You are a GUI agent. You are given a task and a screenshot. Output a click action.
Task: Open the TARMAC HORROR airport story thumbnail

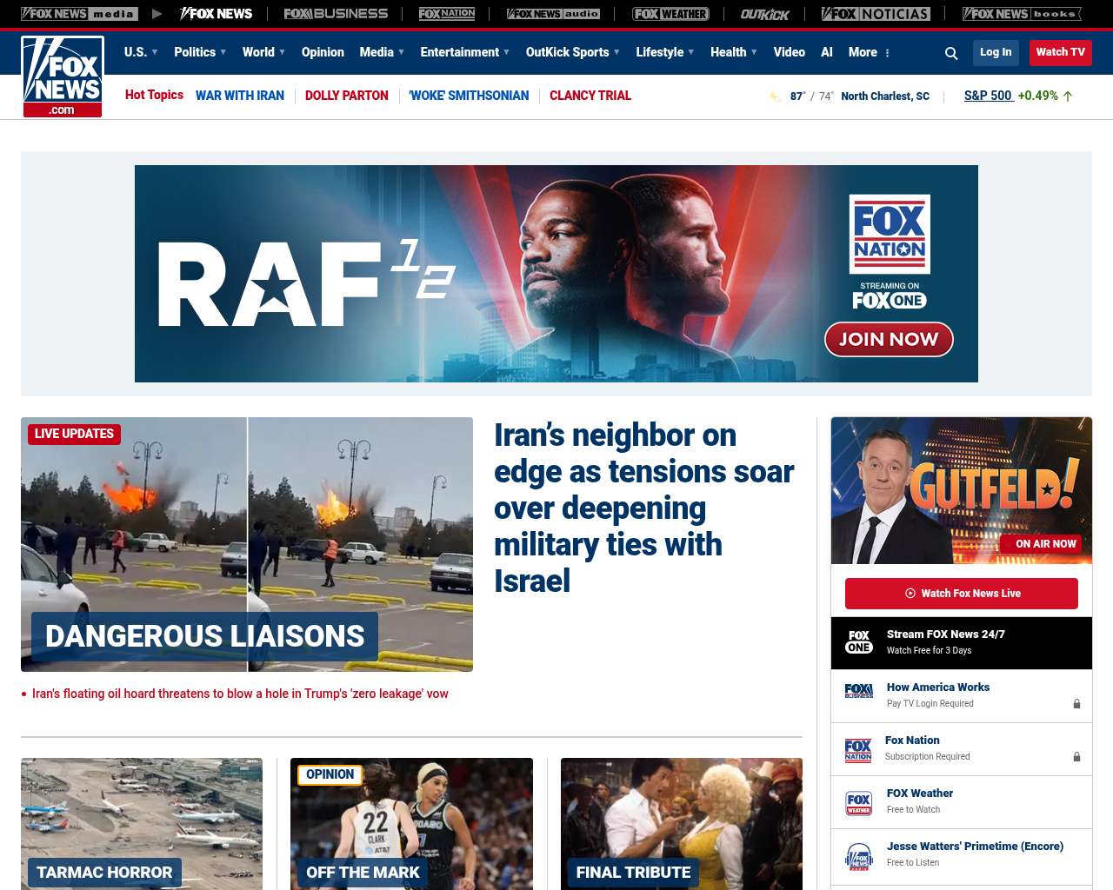142,824
